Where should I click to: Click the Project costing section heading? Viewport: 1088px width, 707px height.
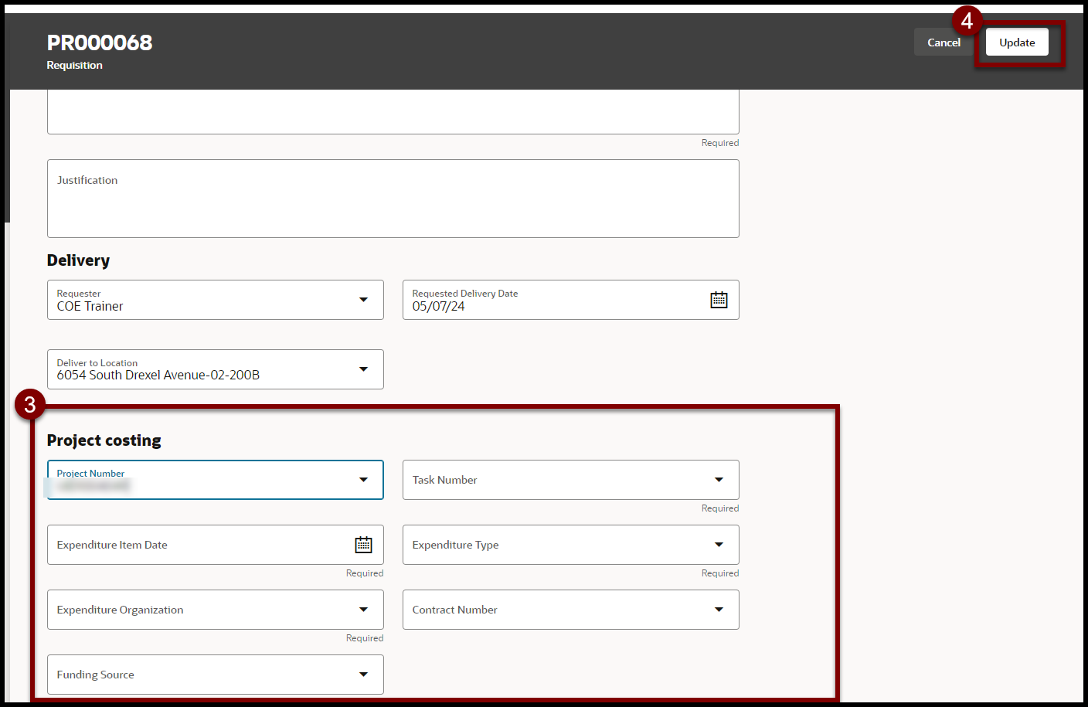pos(104,440)
